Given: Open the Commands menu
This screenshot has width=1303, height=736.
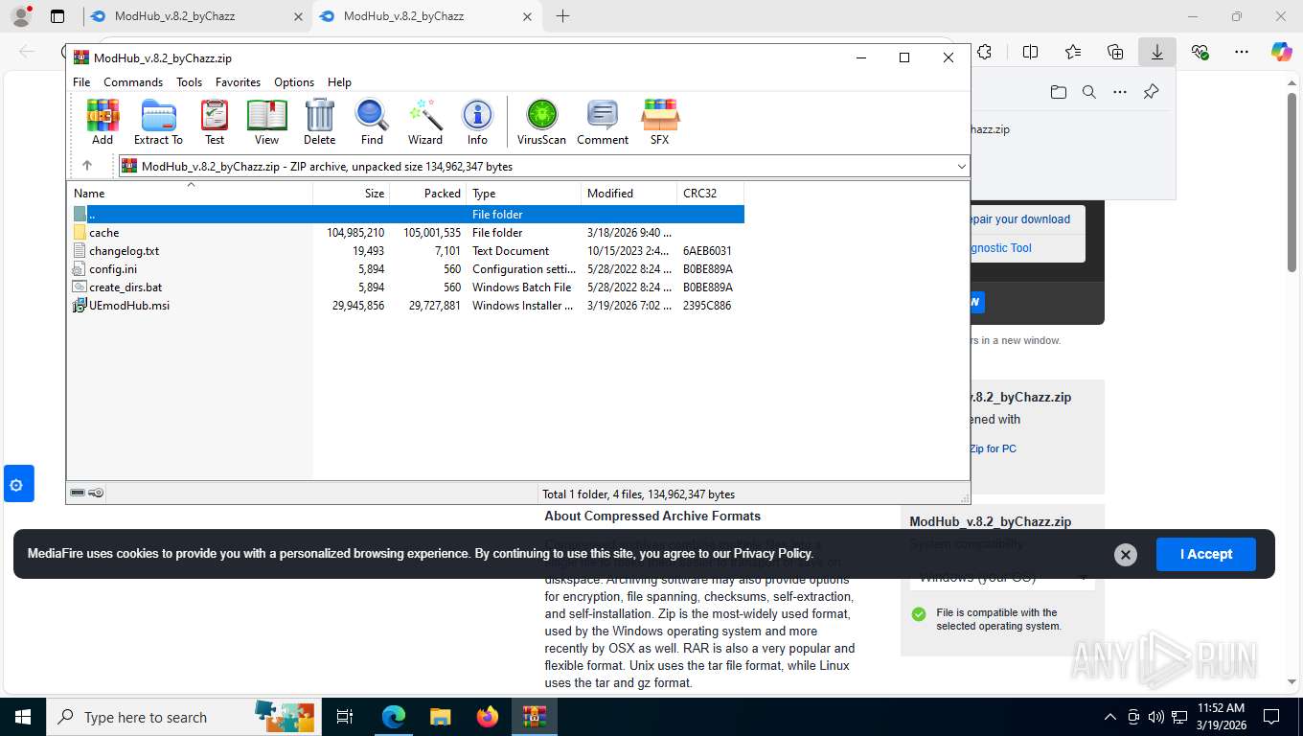Looking at the screenshot, I should point(133,82).
